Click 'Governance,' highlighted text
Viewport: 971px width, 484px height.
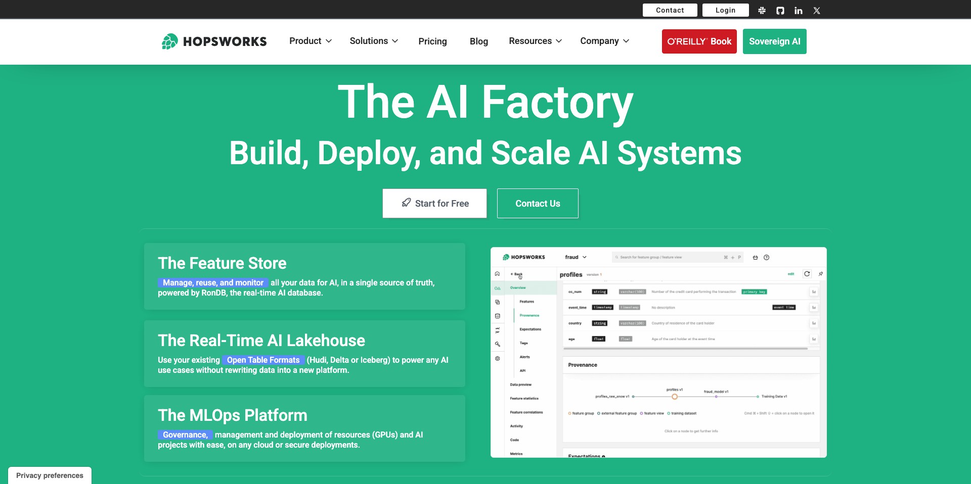185,435
